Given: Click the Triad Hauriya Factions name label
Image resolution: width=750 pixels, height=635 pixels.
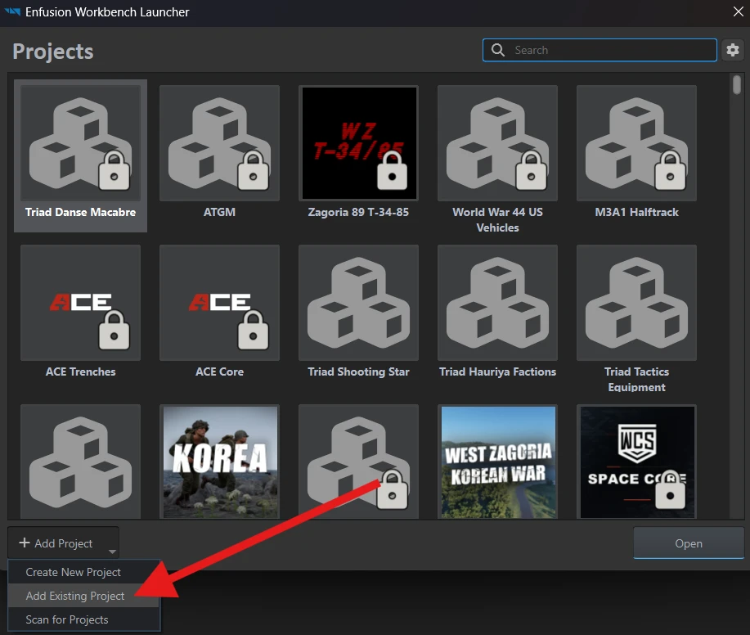Looking at the screenshot, I should pyautogui.click(x=497, y=372).
